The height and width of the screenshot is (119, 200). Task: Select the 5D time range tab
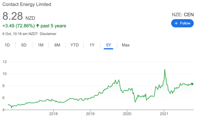24,45
